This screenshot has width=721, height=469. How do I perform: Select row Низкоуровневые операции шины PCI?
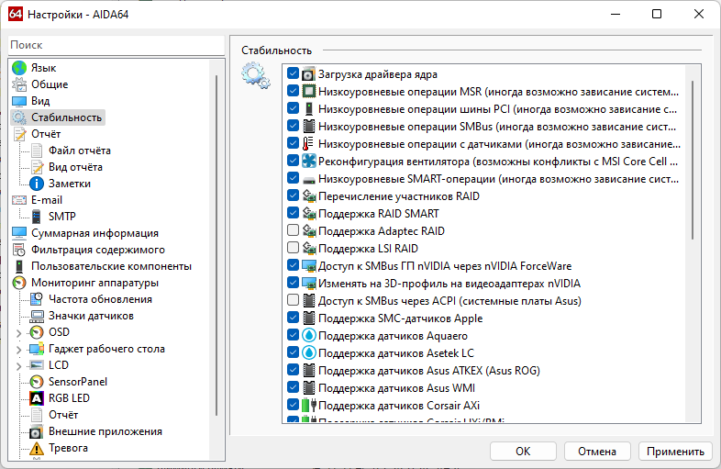497,109
